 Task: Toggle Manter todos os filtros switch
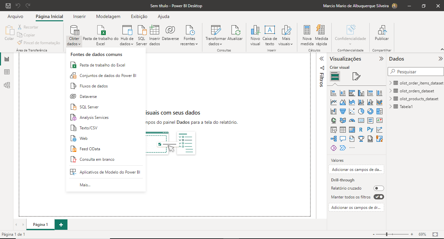click(x=379, y=197)
